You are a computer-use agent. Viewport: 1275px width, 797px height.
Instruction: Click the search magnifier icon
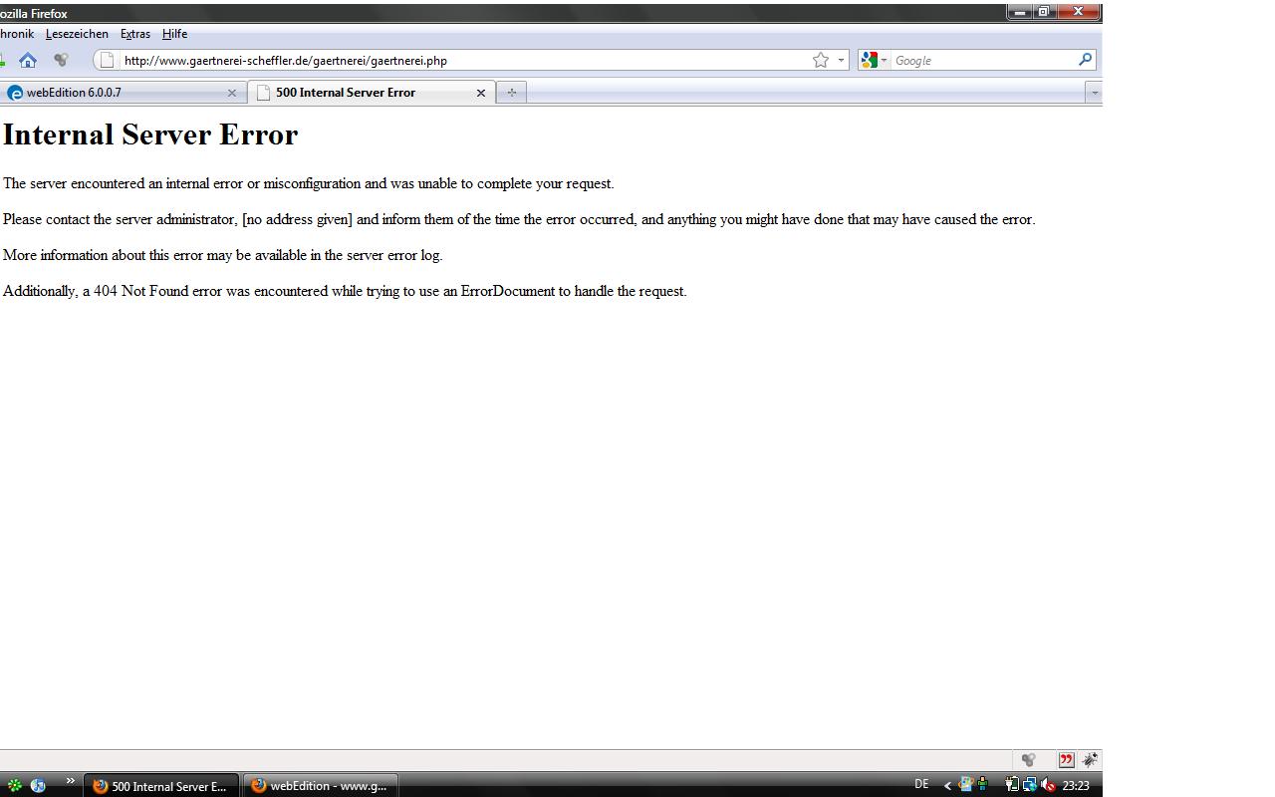tap(1085, 60)
